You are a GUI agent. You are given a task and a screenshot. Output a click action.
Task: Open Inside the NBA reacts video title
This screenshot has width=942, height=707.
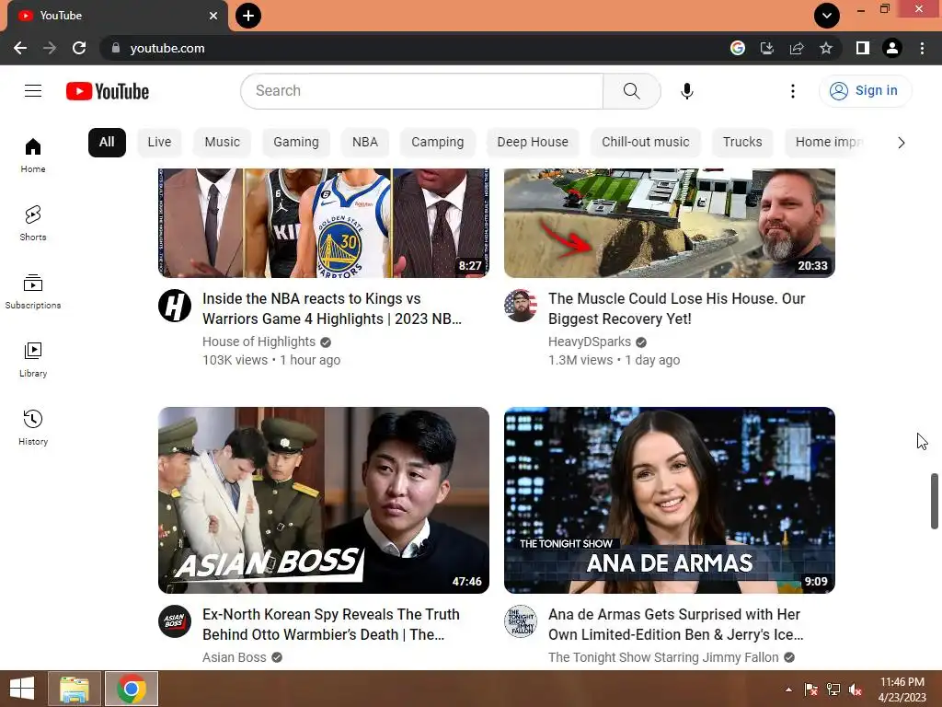pos(332,309)
